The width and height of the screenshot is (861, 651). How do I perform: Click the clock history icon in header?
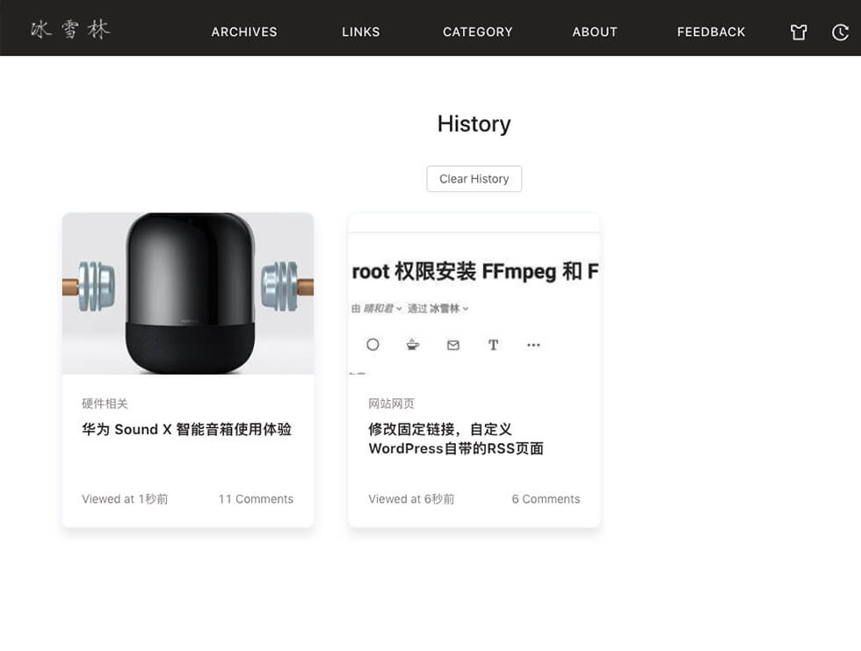coord(840,32)
